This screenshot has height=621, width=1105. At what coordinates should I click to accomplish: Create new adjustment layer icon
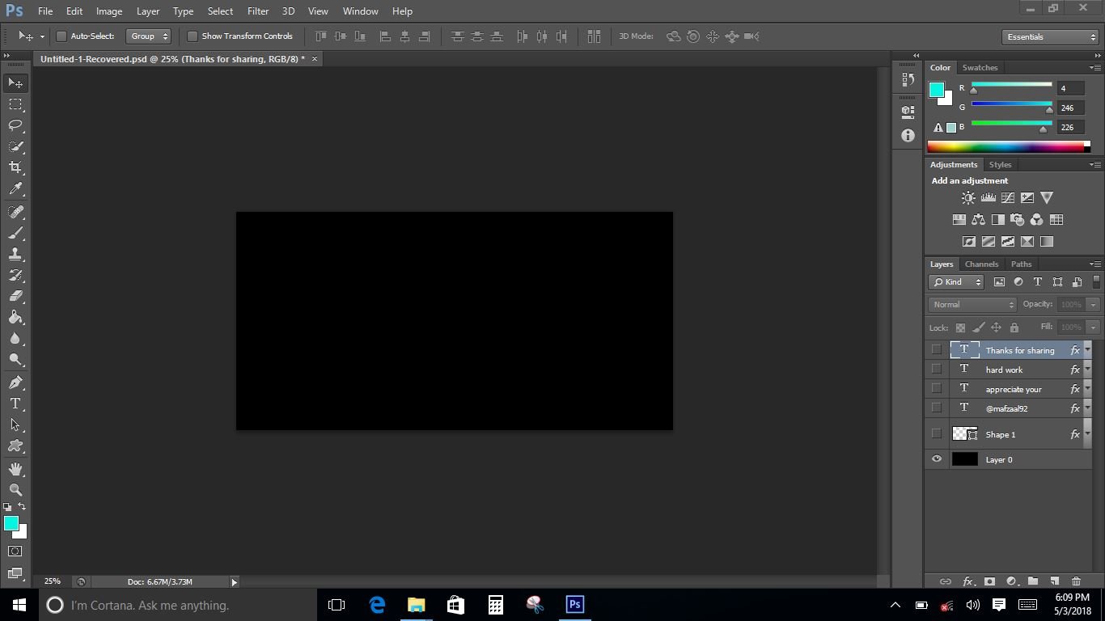click(x=1011, y=581)
